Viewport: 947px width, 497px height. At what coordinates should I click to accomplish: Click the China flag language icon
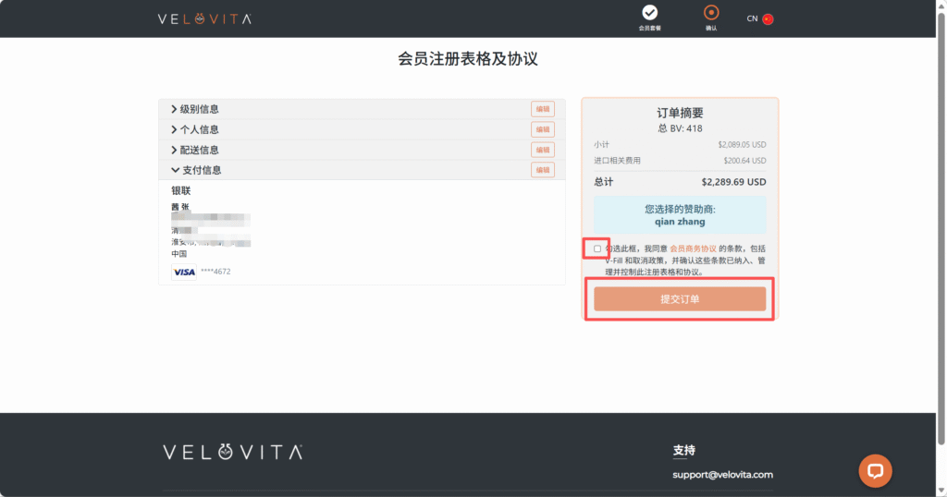(x=768, y=18)
